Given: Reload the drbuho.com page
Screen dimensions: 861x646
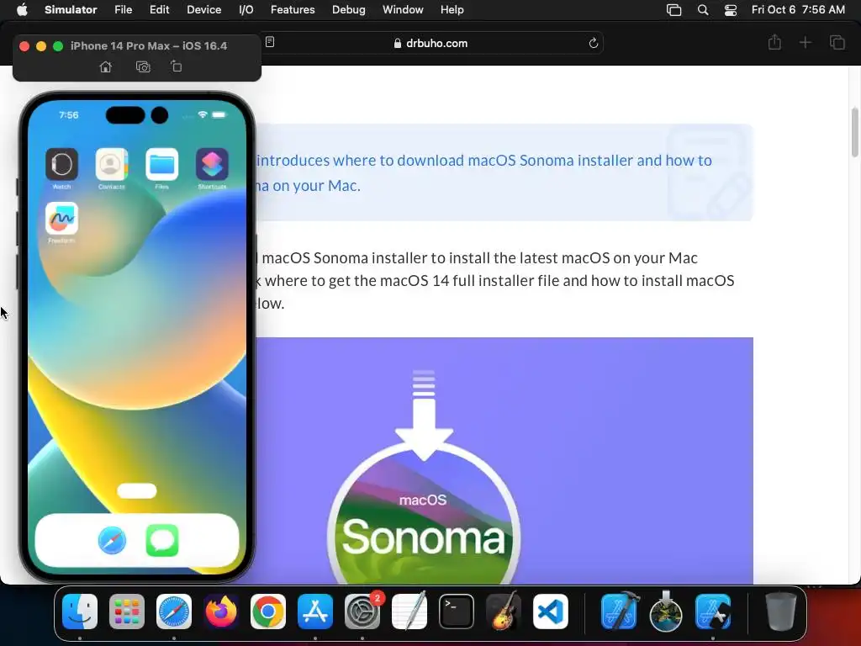Looking at the screenshot, I should (593, 43).
